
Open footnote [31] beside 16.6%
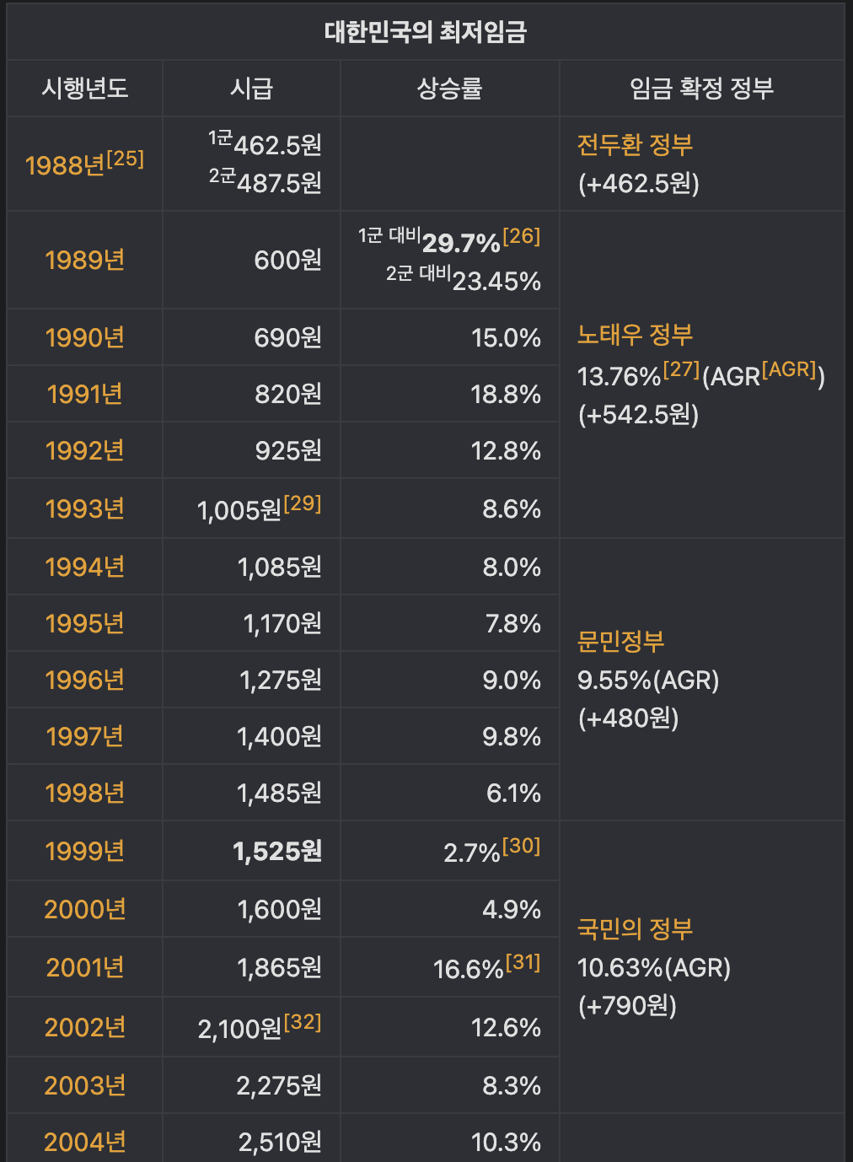[523, 962]
